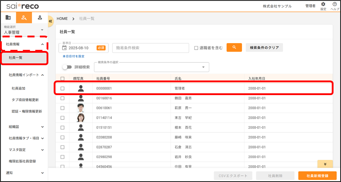Click the building icon tab in sidebar
The width and height of the screenshot is (341, 182).
pos(8,17)
